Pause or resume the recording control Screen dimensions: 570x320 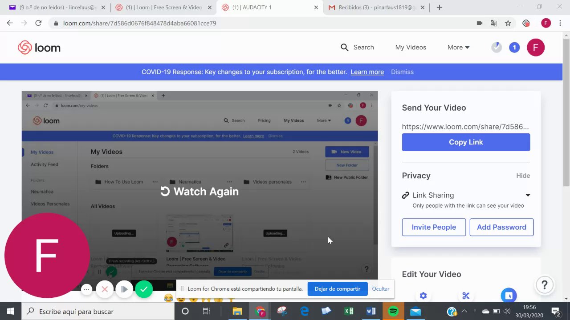124,289
